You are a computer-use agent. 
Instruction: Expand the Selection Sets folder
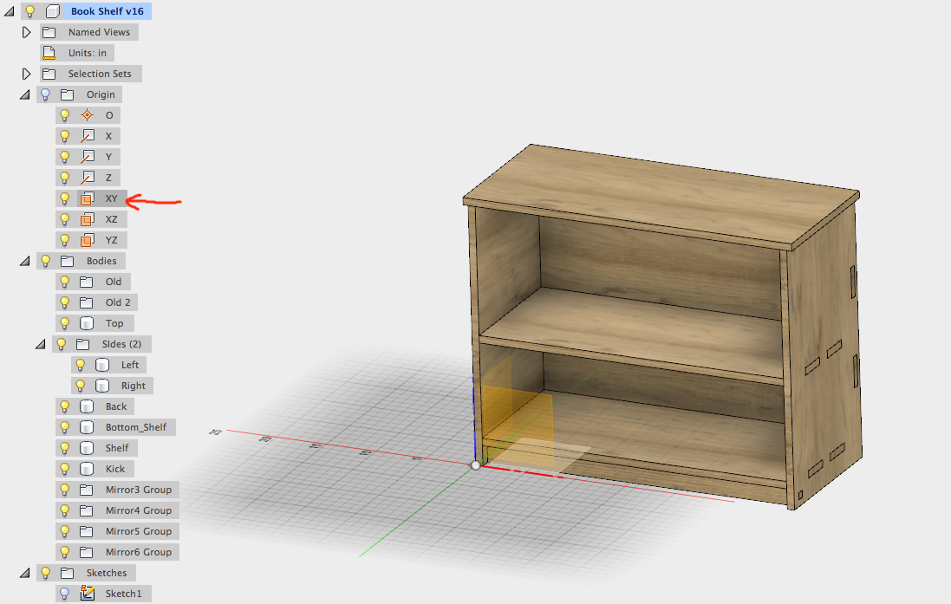25,73
